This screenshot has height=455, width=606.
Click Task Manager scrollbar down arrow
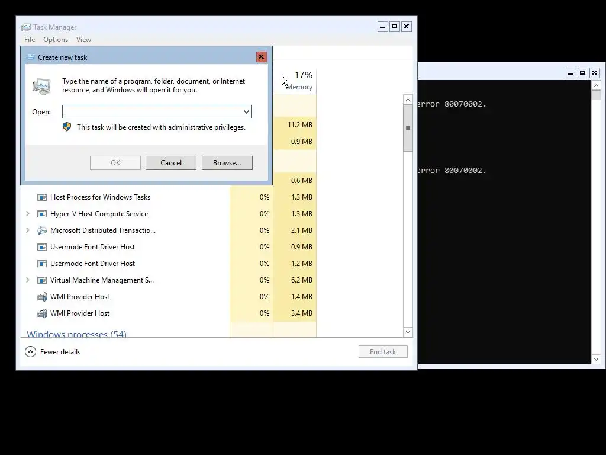408,332
